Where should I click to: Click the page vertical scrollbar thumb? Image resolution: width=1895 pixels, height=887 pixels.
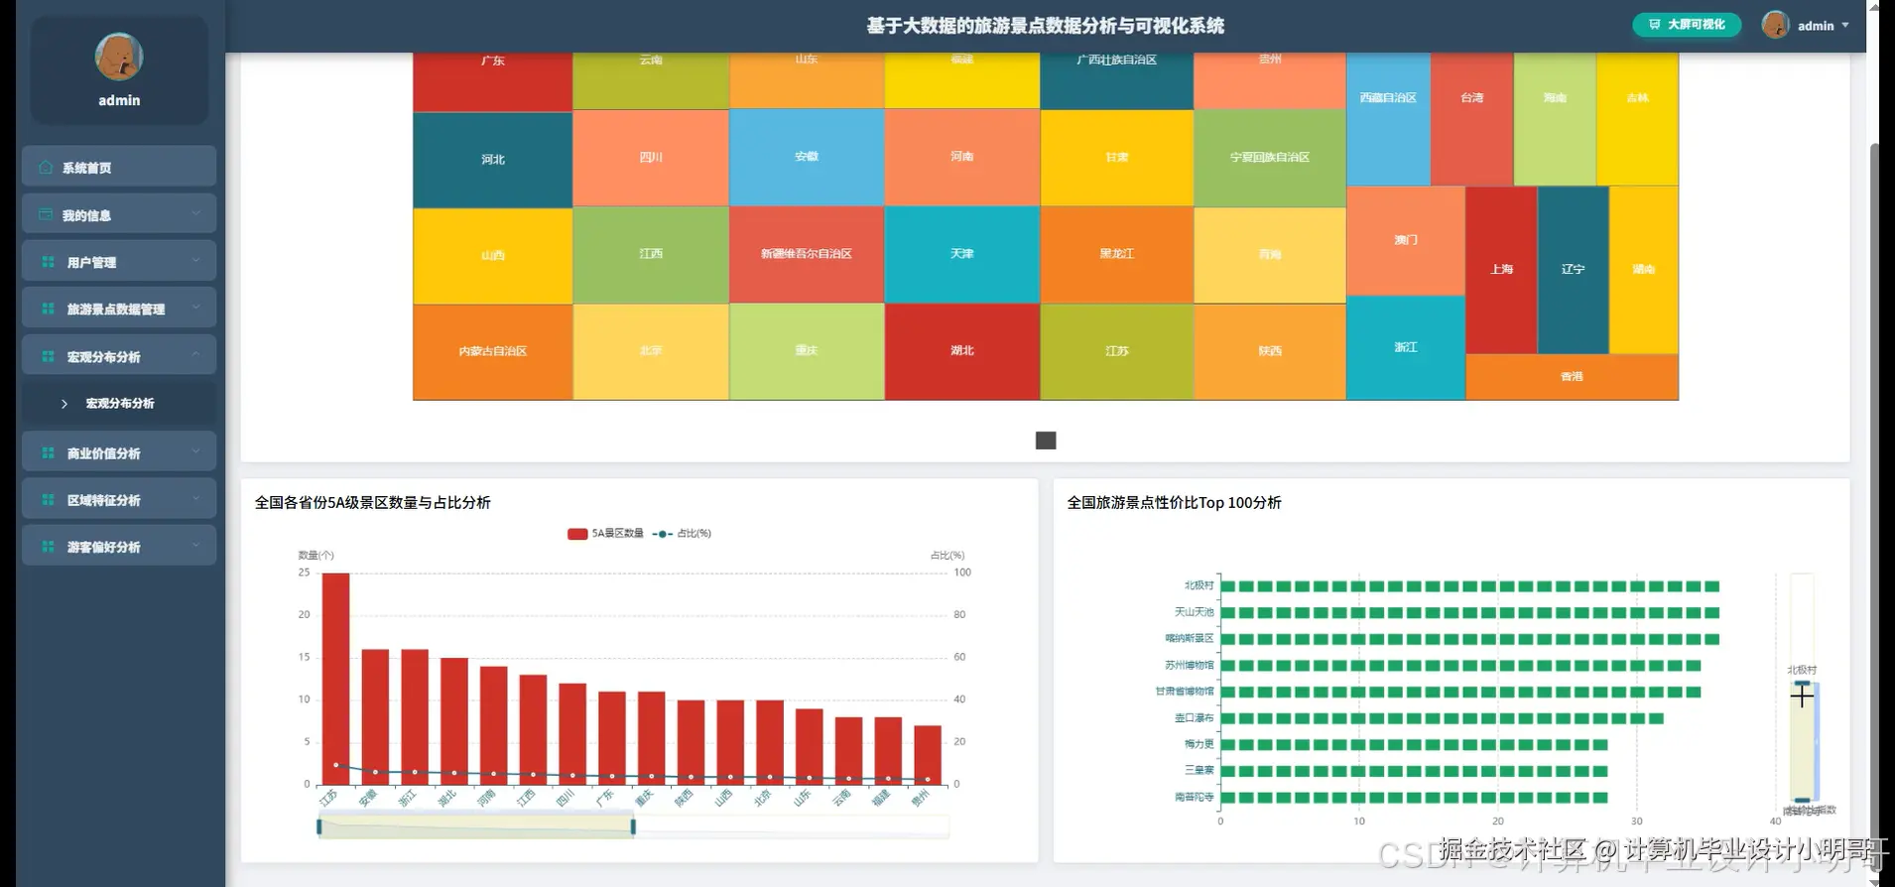[x=1875, y=506]
